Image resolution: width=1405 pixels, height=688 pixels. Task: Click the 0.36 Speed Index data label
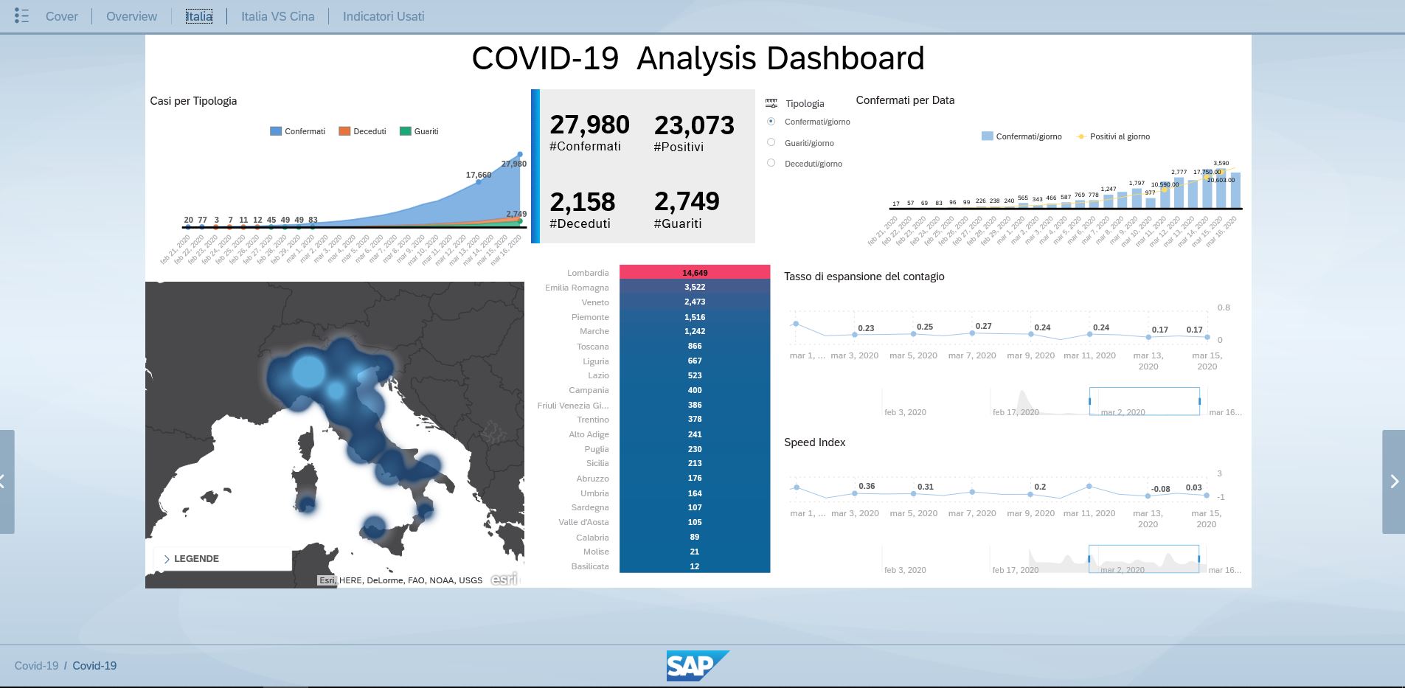867,486
